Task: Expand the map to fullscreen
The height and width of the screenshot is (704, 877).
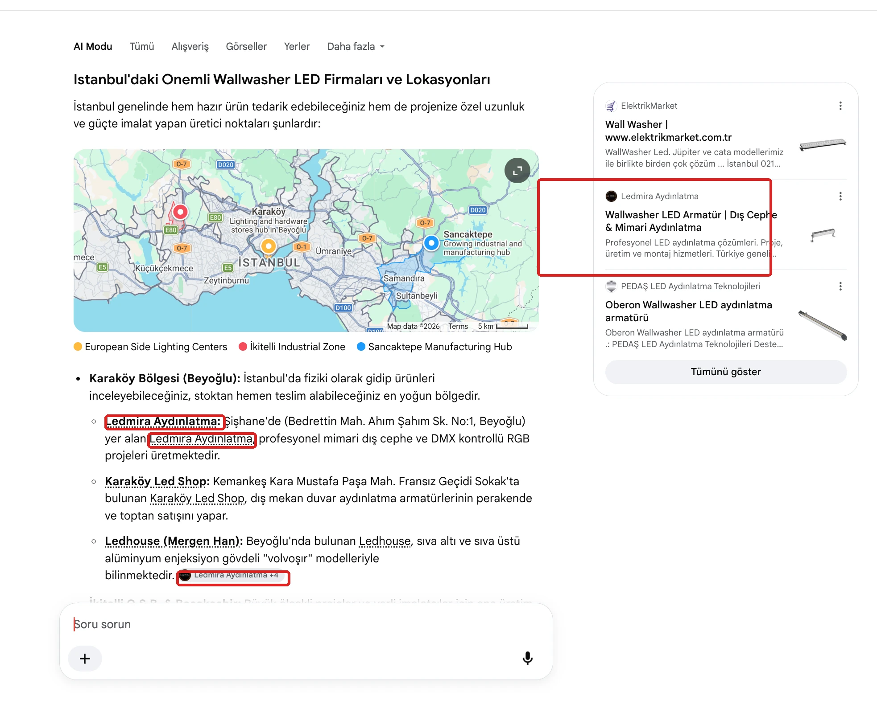Action: click(517, 170)
